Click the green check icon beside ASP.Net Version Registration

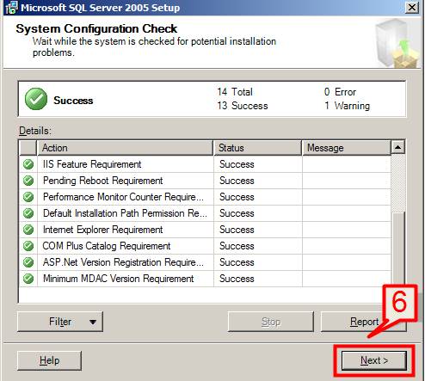click(x=28, y=262)
